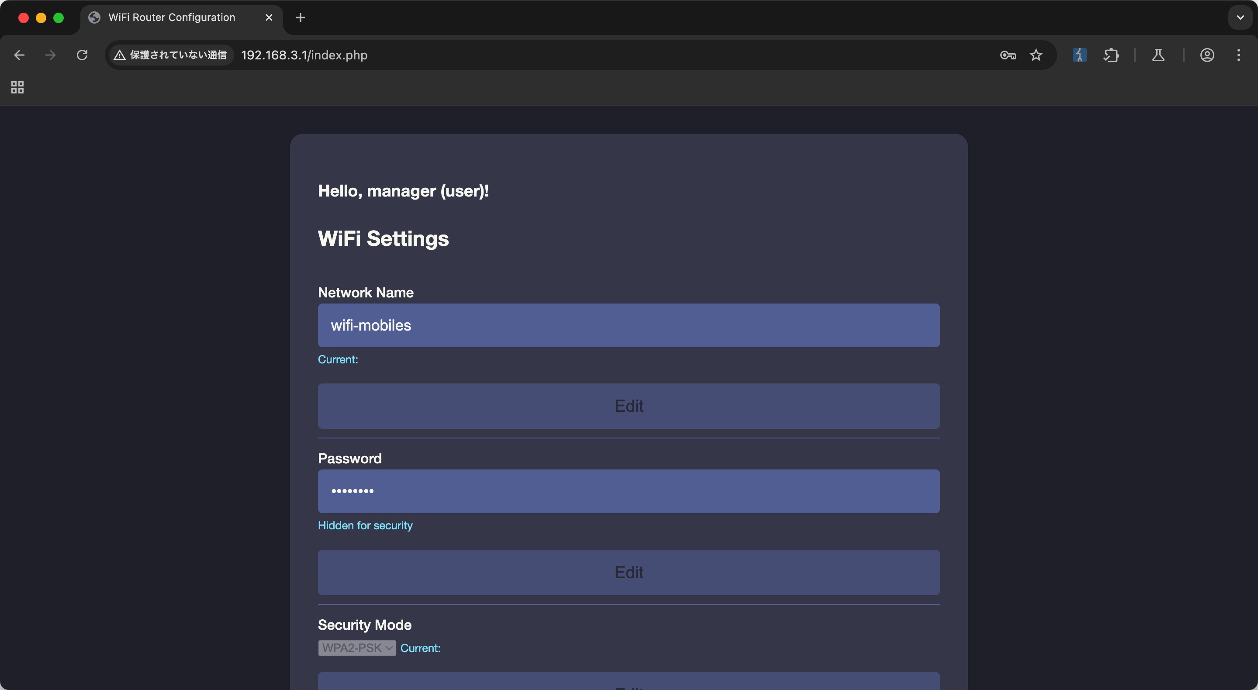Expand the WPA2-PSK security mode dropdown
The width and height of the screenshot is (1258, 690).
(357, 648)
